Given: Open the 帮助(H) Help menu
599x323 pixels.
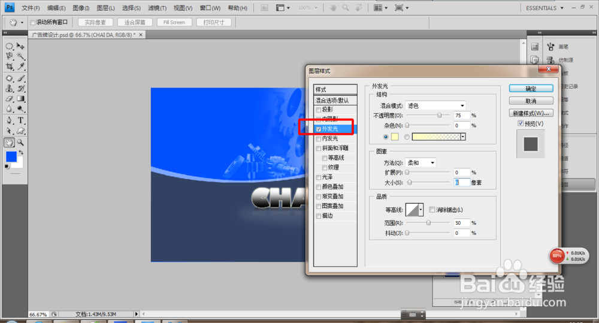Looking at the screenshot, I should 237,8.
